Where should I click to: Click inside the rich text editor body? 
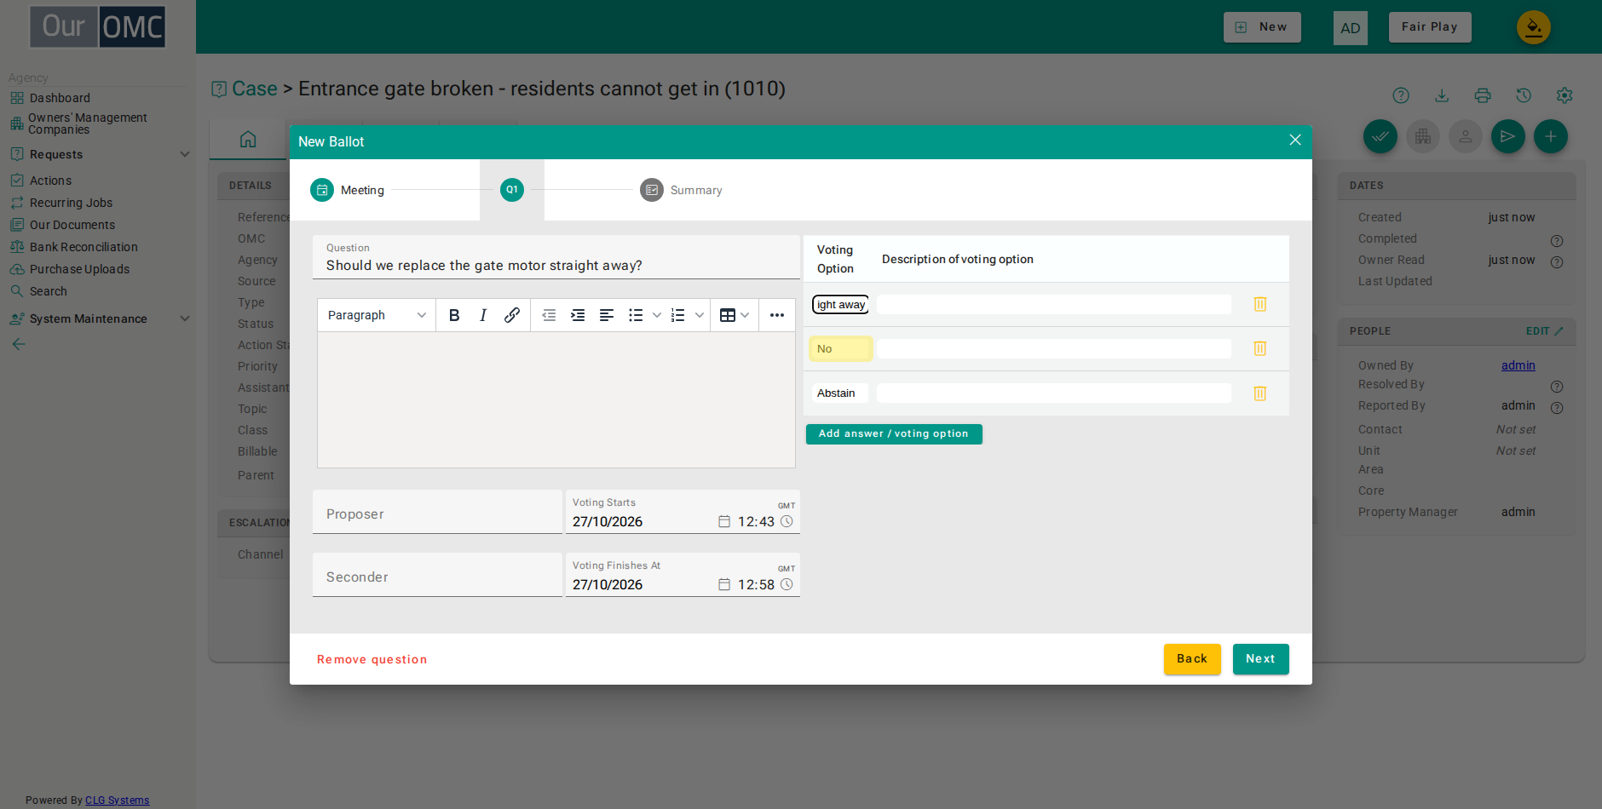pos(556,399)
